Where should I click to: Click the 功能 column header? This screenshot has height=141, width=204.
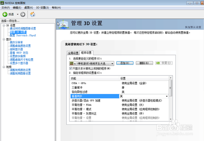(94, 79)
